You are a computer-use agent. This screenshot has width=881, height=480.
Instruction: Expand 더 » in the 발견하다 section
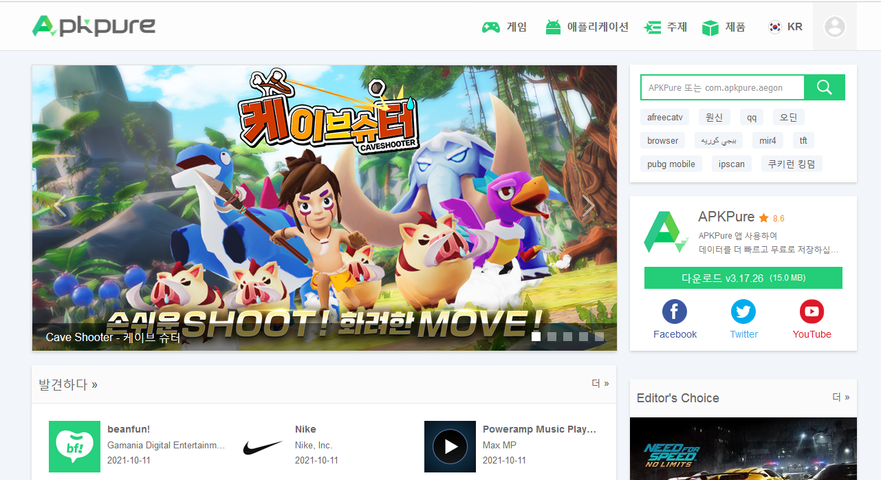pos(600,383)
